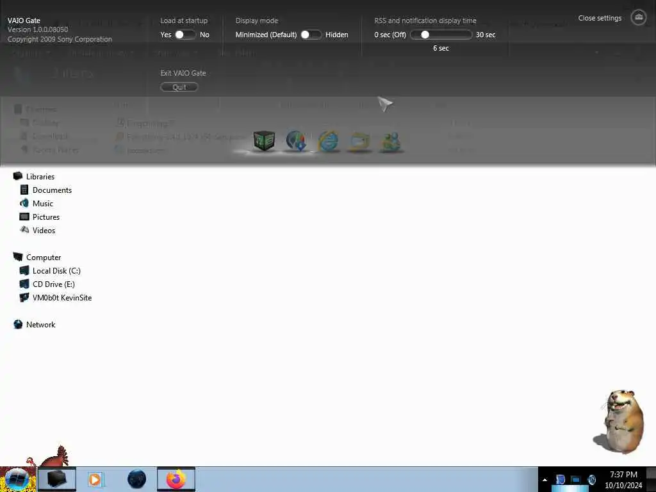656x492 pixels.
Task: Click the Pictures library icon
Action: click(24, 217)
